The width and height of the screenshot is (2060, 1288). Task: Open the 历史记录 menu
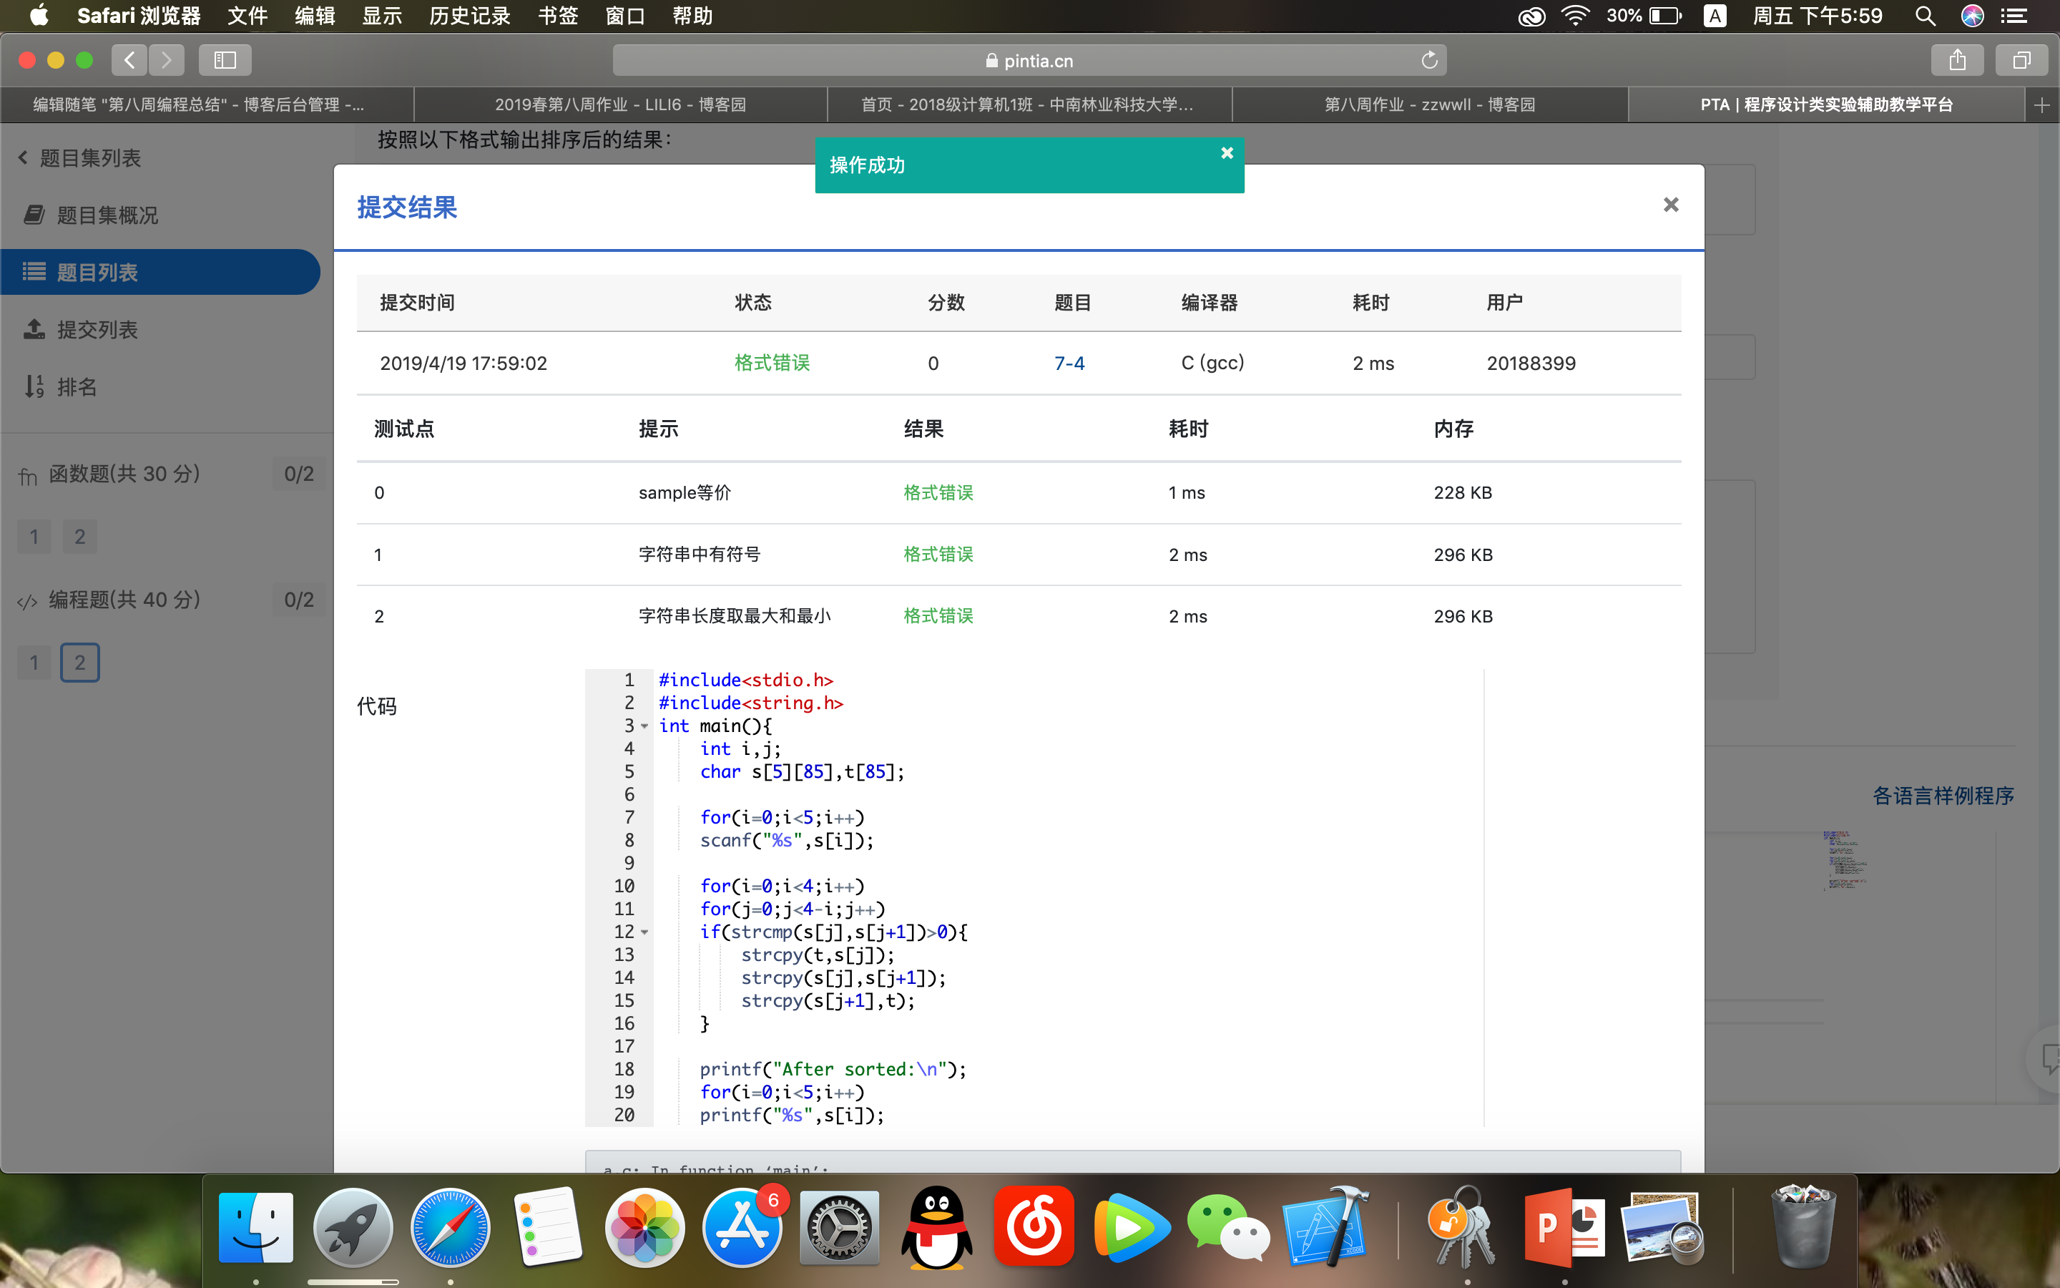(x=469, y=15)
